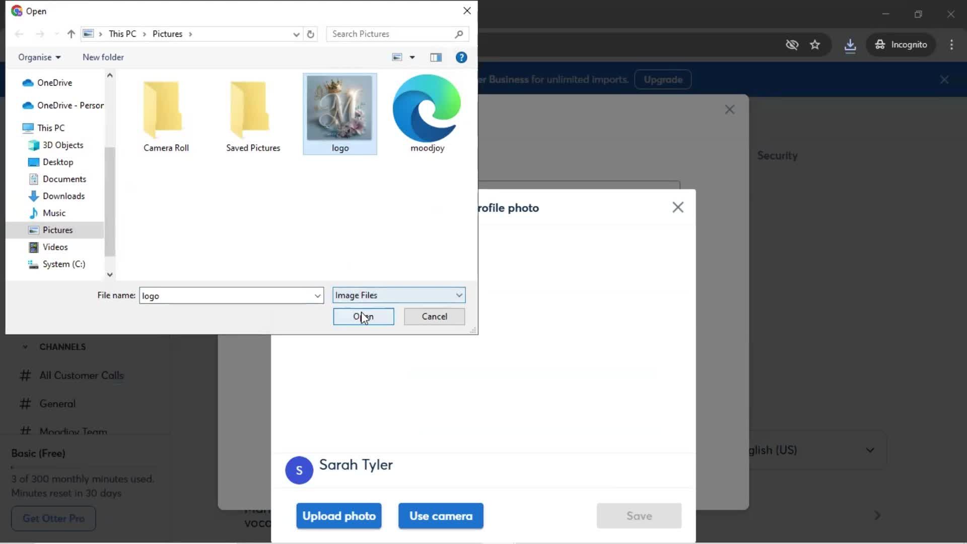Select the Saved Pictures folder
Viewport: 967px width, 544px height.
(x=253, y=115)
